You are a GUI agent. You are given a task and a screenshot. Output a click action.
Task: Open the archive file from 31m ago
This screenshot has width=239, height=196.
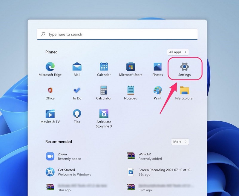click(x=76, y=188)
